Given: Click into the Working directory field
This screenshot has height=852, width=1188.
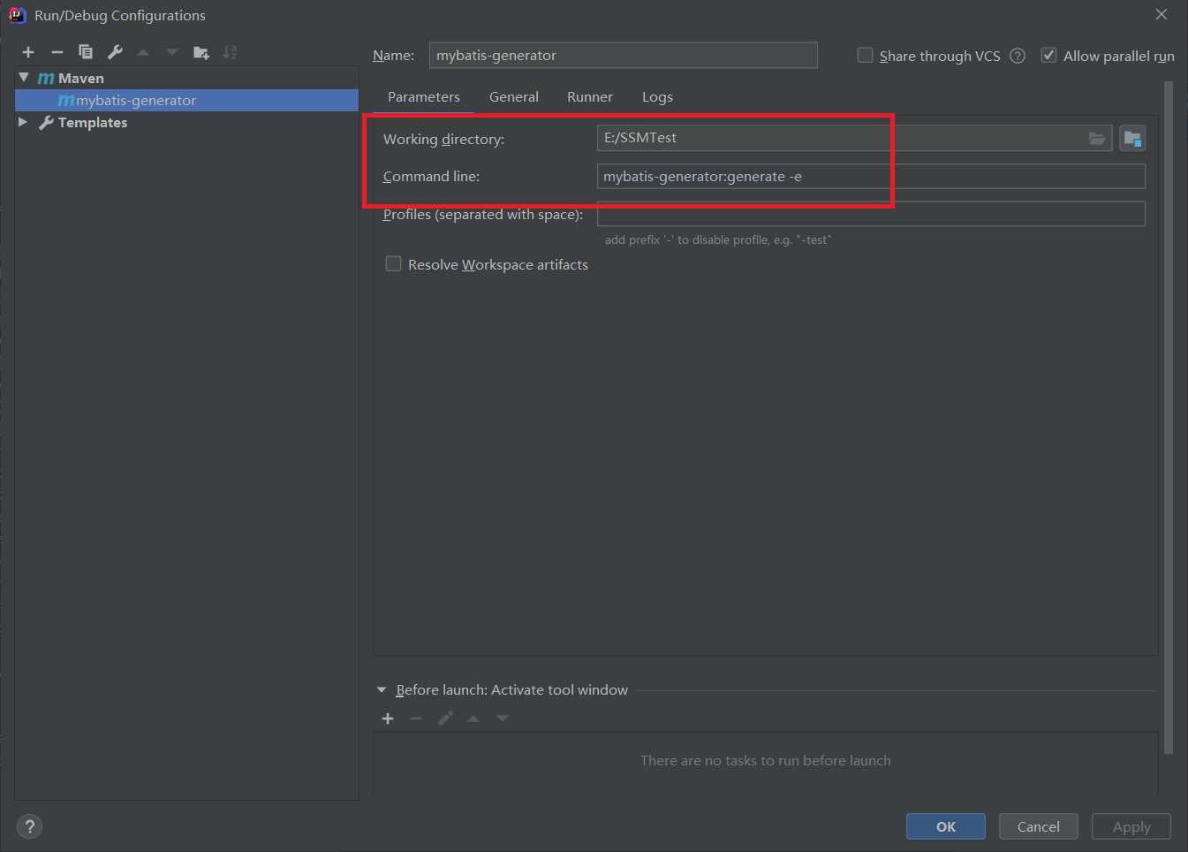Looking at the screenshot, I should [x=854, y=138].
